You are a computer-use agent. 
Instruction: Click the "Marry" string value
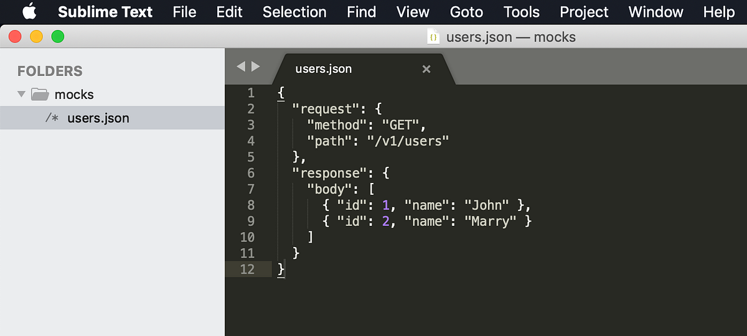point(491,221)
